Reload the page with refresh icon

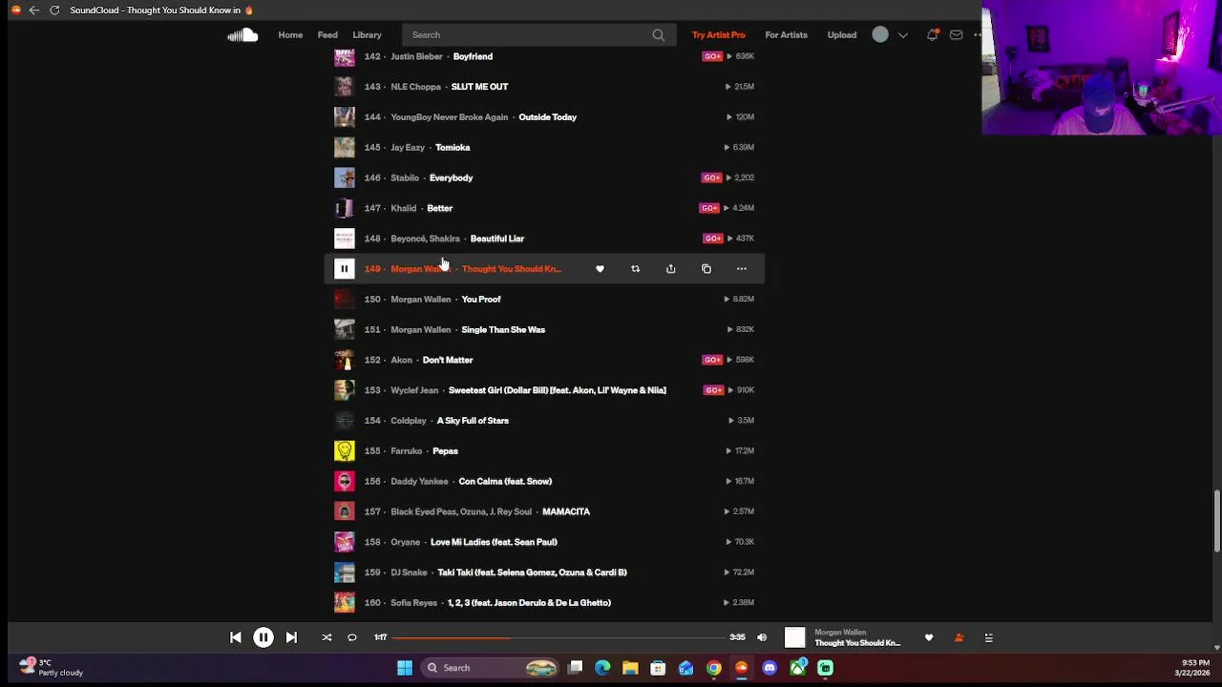tap(54, 10)
